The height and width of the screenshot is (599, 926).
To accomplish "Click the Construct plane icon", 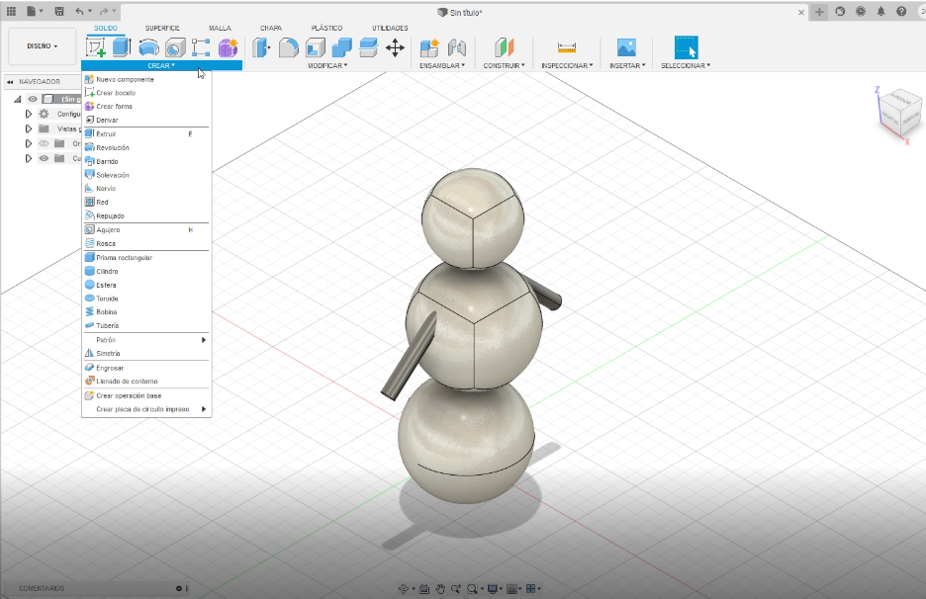I will tap(504, 47).
